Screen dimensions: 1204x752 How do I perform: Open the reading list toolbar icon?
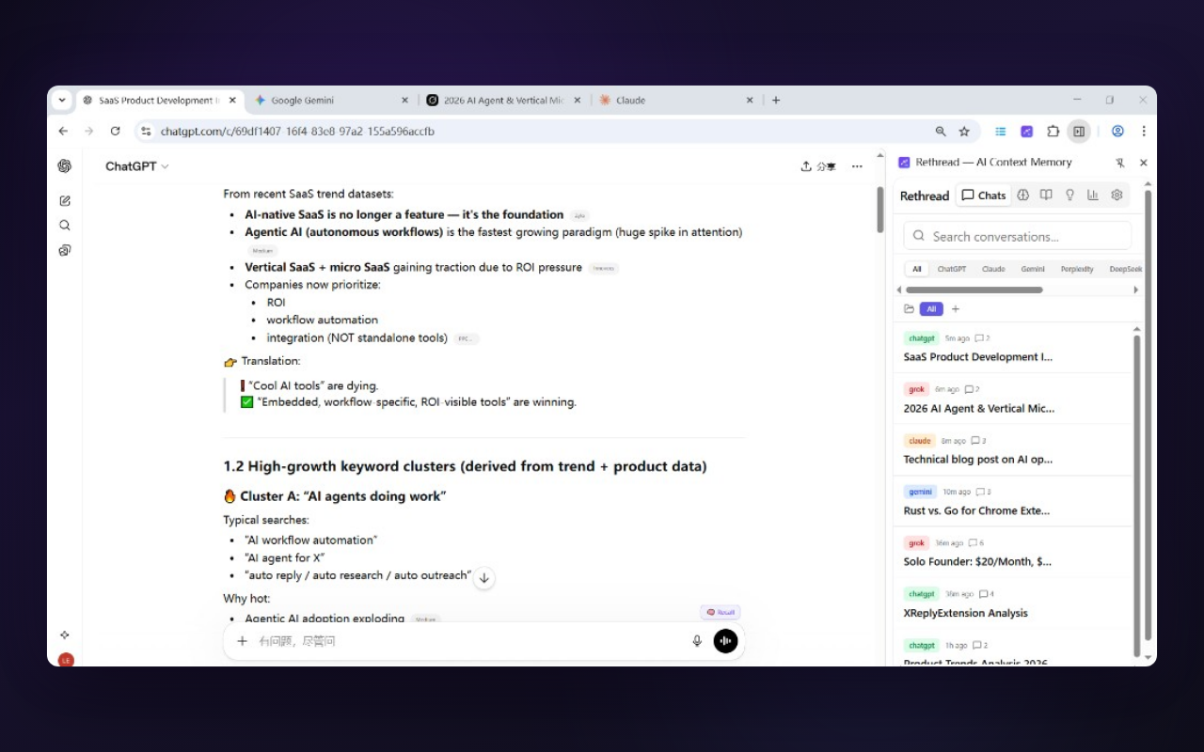coord(1001,132)
